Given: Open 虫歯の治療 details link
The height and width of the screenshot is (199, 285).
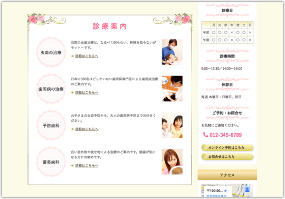Looking at the screenshot, I should (87, 56).
